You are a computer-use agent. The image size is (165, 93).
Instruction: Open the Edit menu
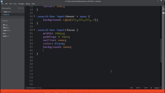[x=6, y=4]
